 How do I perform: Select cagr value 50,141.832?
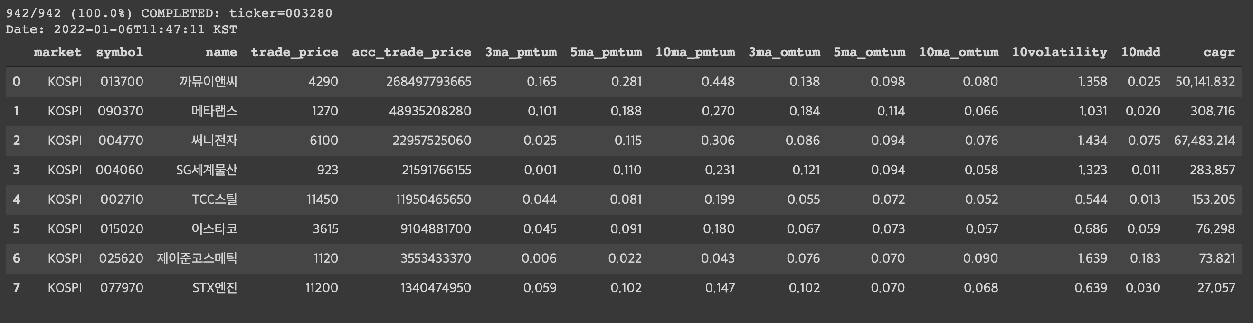click(x=1205, y=81)
